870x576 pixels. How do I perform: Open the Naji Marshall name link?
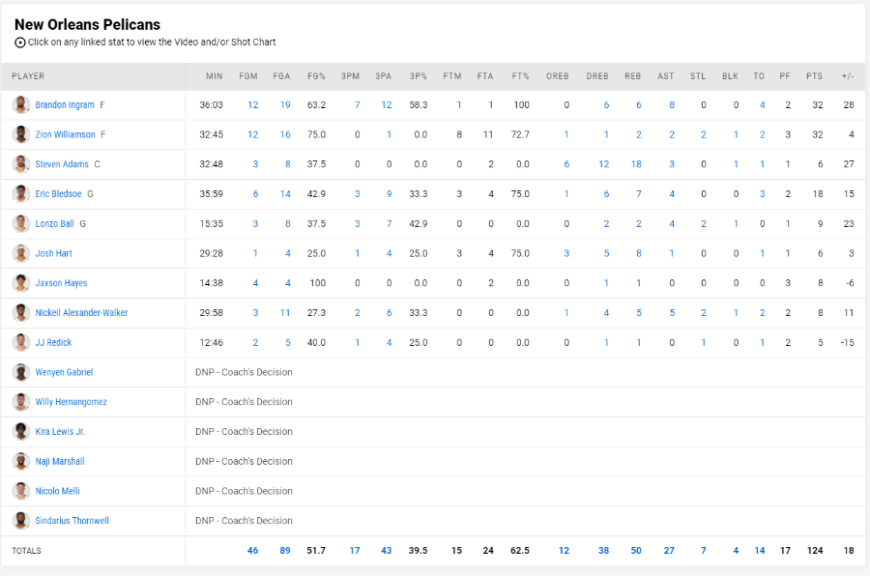(60, 461)
